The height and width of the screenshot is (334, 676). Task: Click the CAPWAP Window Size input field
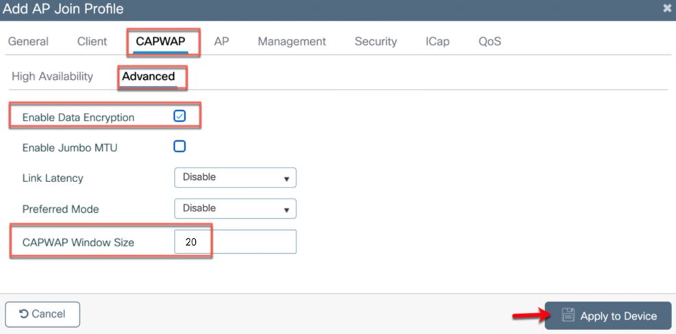pyautogui.click(x=235, y=242)
